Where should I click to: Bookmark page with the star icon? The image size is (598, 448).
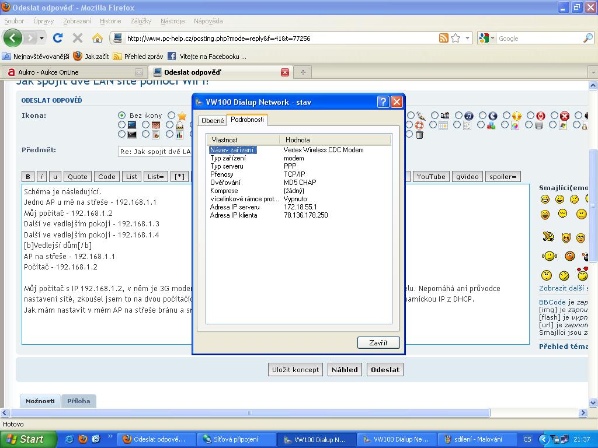click(456, 38)
